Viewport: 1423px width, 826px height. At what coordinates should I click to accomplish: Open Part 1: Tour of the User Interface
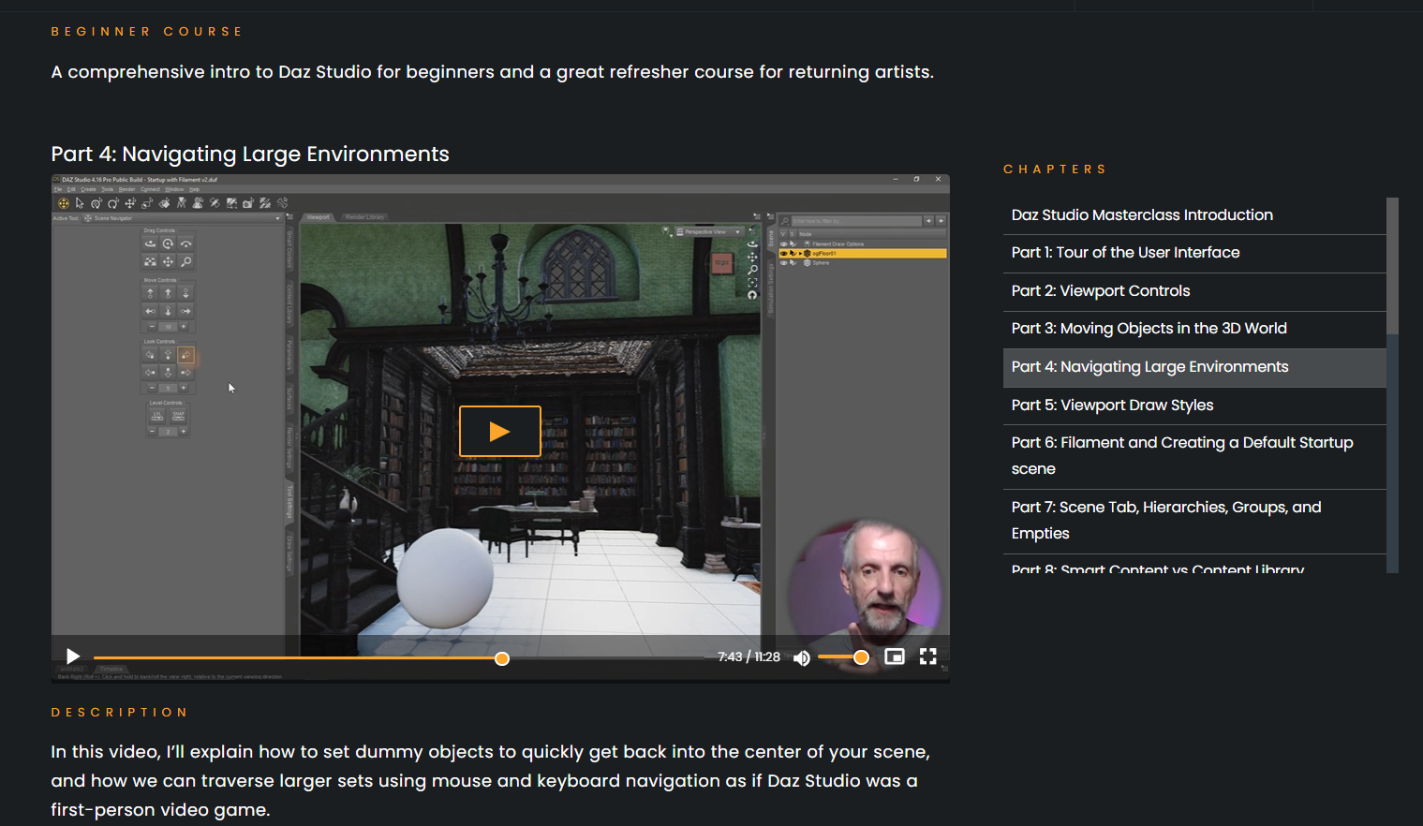click(1194, 253)
